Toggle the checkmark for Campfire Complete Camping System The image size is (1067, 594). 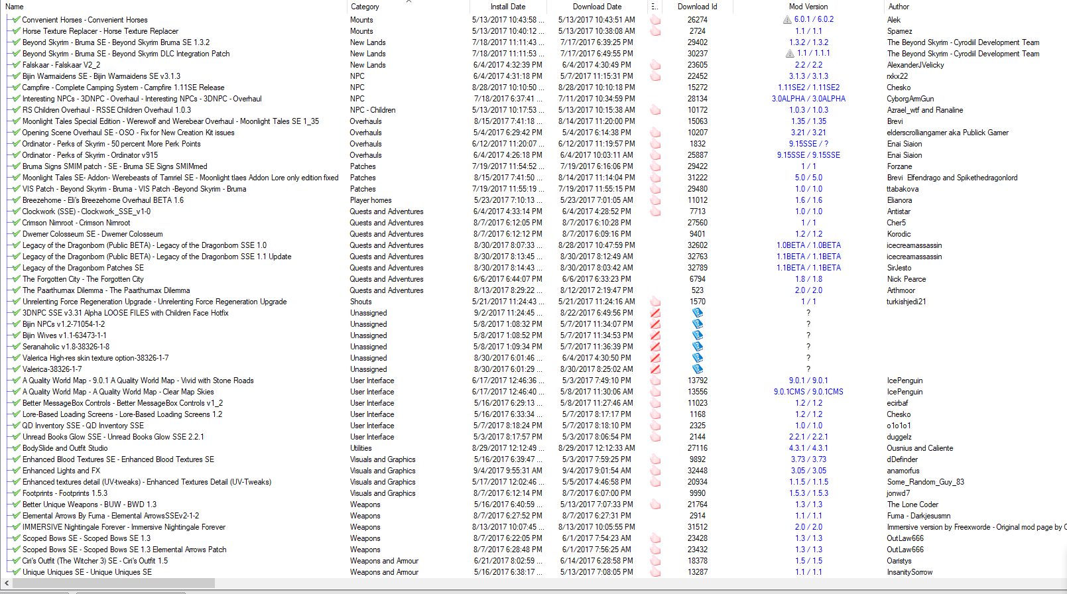point(16,88)
